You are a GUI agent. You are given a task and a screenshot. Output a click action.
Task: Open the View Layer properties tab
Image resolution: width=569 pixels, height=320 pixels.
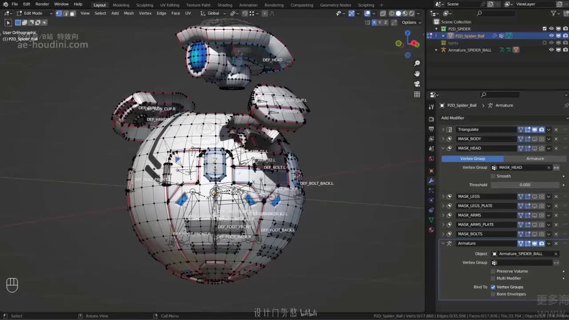(431, 139)
